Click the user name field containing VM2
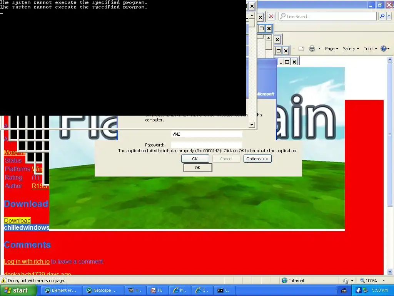The width and height of the screenshot is (394, 296). [x=207, y=134]
